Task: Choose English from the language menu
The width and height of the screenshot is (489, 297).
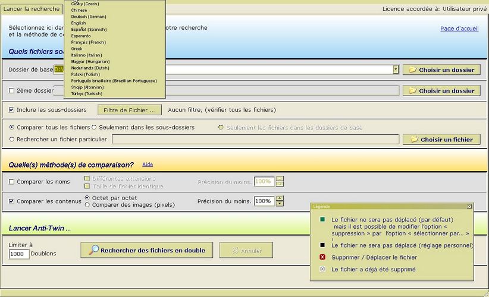Action: pyautogui.click(x=79, y=23)
